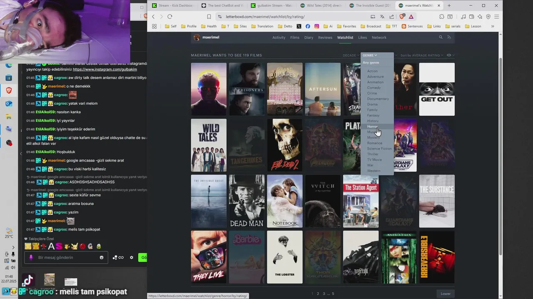This screenshot has height=299, width=533.
Task: Collapse the Genre dropdown header
Action: click(370, 55)
